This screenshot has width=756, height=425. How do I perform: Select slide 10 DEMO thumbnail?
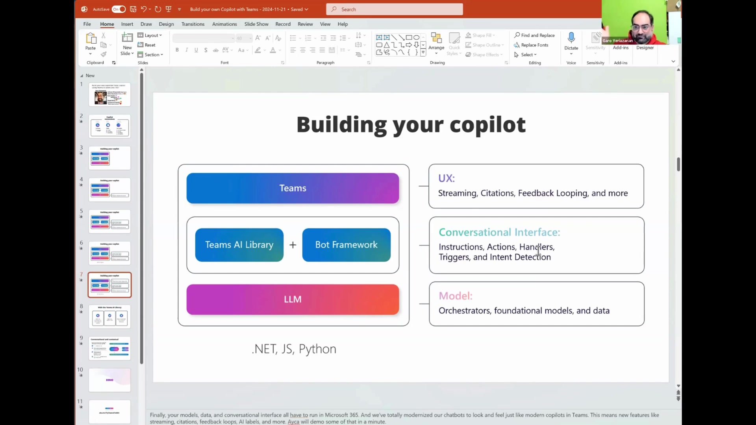pyautogui.click(x=109, y=380)
